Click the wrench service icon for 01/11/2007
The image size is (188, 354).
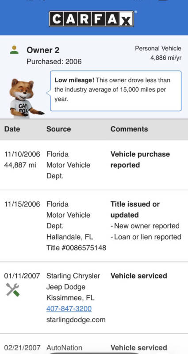click(x=13, y=290)
